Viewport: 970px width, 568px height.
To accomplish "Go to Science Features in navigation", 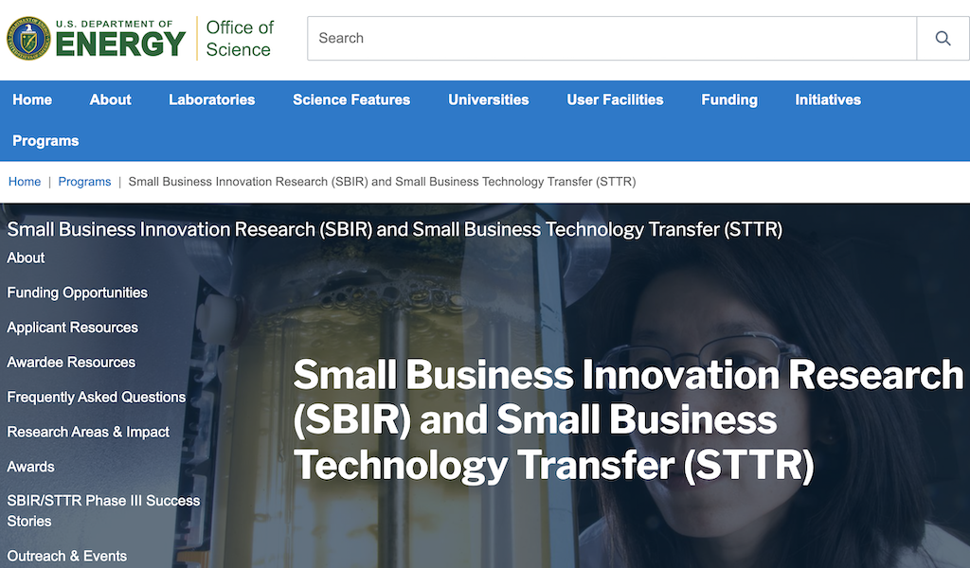I will click(x=351, y=99).
